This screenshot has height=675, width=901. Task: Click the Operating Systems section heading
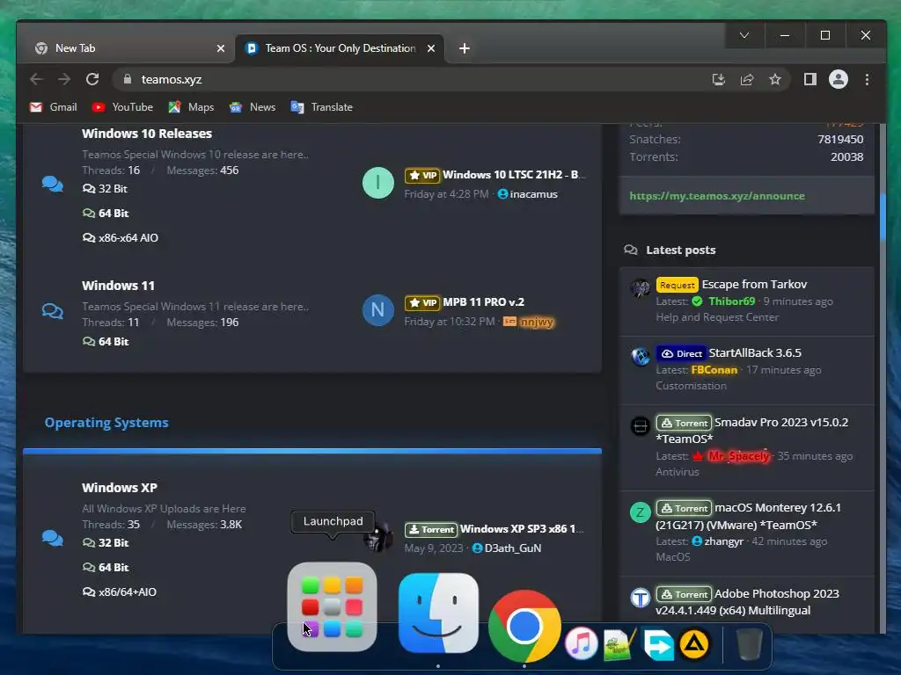click(106, 423)
